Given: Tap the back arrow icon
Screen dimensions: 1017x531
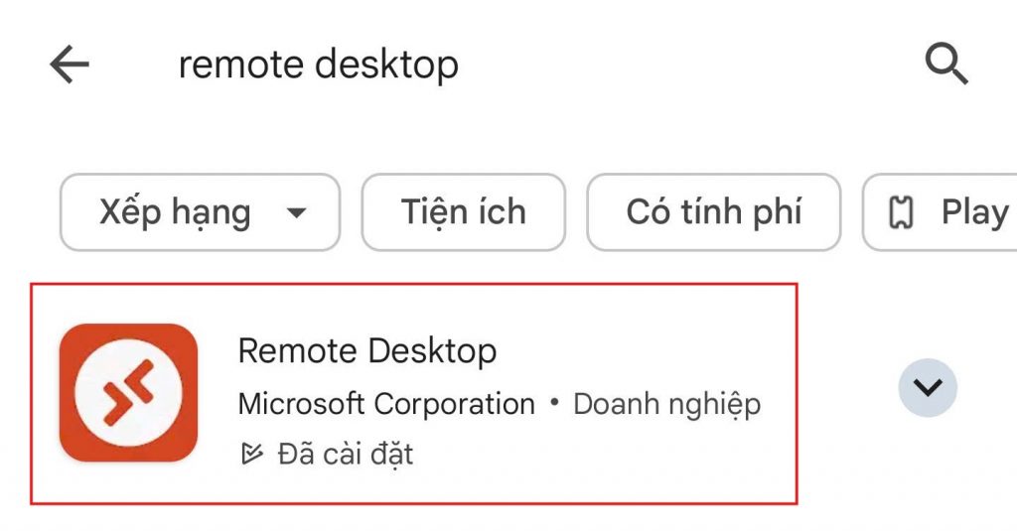Looking at the screenshot, I should click(x=70, y=66).
